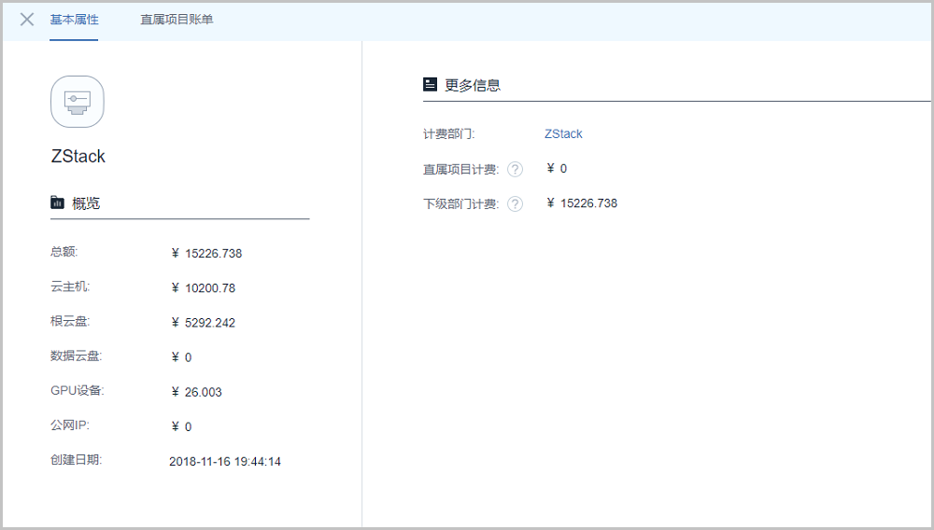Click the 总额 value ¥ 15226.738

[206, 253]
